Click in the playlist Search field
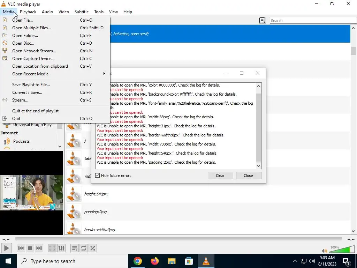This screenshot has width=357, height=268. click(313, 20)
